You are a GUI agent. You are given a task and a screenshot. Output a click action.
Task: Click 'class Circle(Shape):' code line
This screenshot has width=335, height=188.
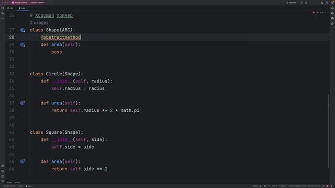57,74
